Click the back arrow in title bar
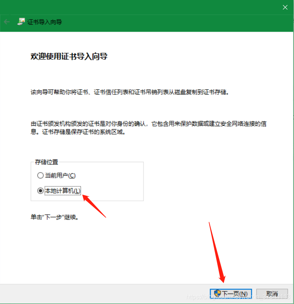This screenshot has height=304, width=294. [x=7, y=22]
